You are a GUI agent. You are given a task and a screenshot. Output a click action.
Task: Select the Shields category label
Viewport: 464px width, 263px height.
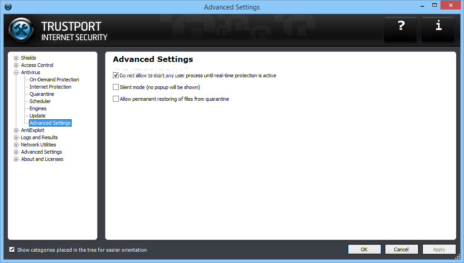pos(29,58)
